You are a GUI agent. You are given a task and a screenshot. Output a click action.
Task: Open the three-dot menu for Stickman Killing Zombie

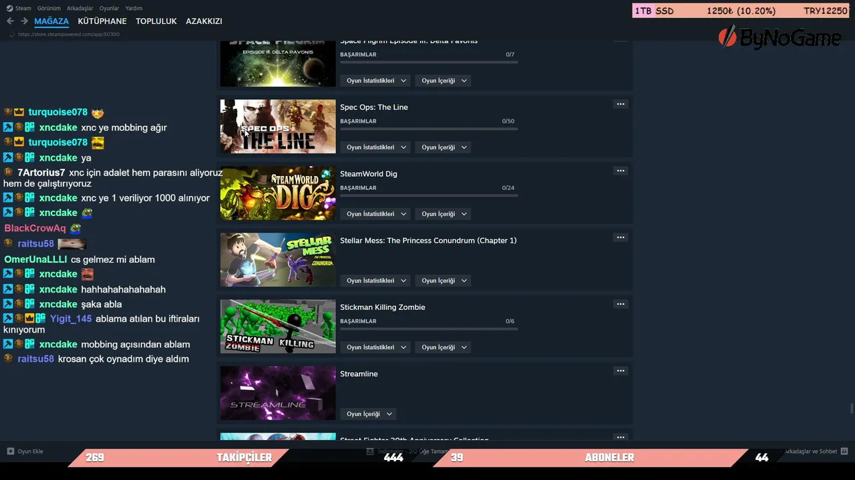621,304
